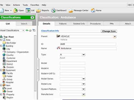
Task: Select the Region tree item
Action: point(10,98)
